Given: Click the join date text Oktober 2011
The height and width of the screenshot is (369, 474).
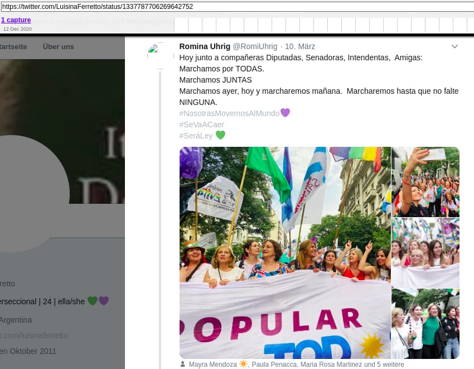Looking at the screenshot, I should click(28, 351).
